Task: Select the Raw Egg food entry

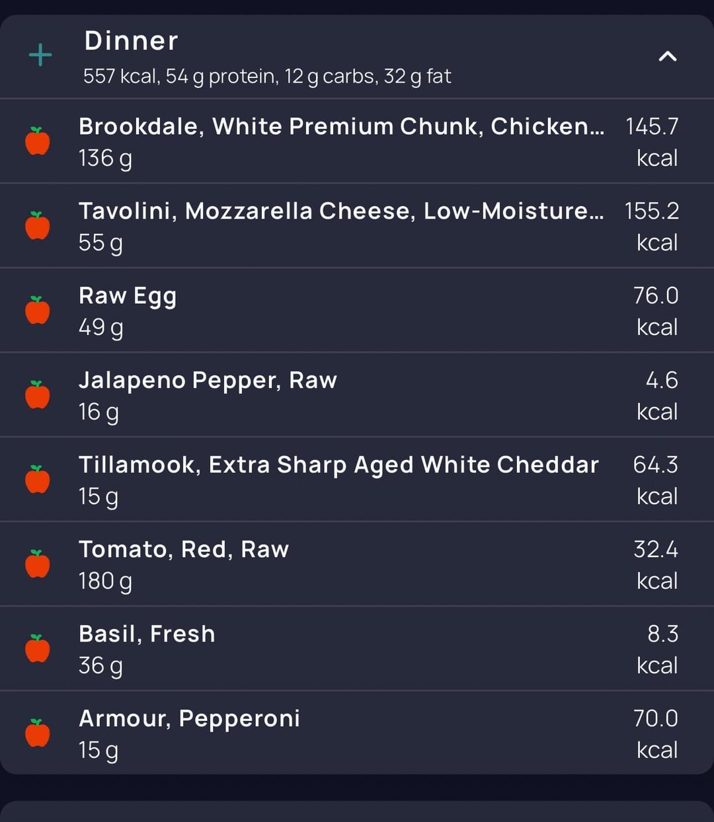Action: pyautogui.click(x=357, y=310)
